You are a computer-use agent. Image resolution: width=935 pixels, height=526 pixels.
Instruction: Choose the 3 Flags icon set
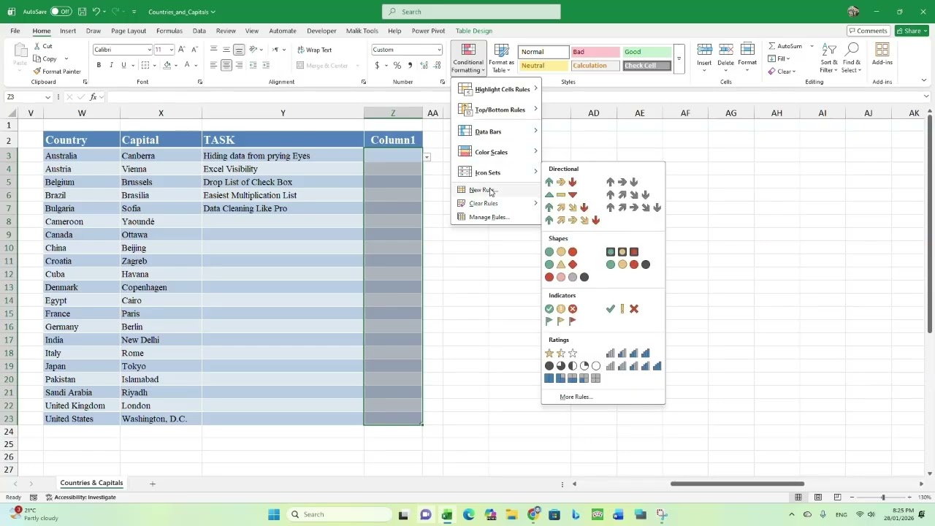pyautogui.click(x=560, y=321)
